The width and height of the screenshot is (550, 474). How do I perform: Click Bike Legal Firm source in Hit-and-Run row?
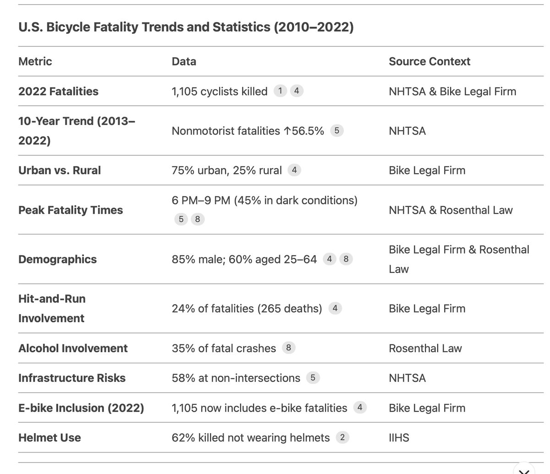coord(427,308)
